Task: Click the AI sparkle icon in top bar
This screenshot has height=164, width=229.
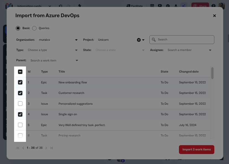Action: 184,6
